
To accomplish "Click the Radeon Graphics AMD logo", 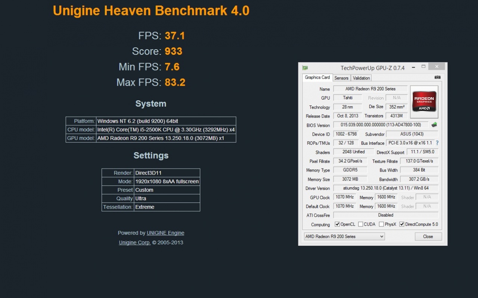I will point(424,102).
